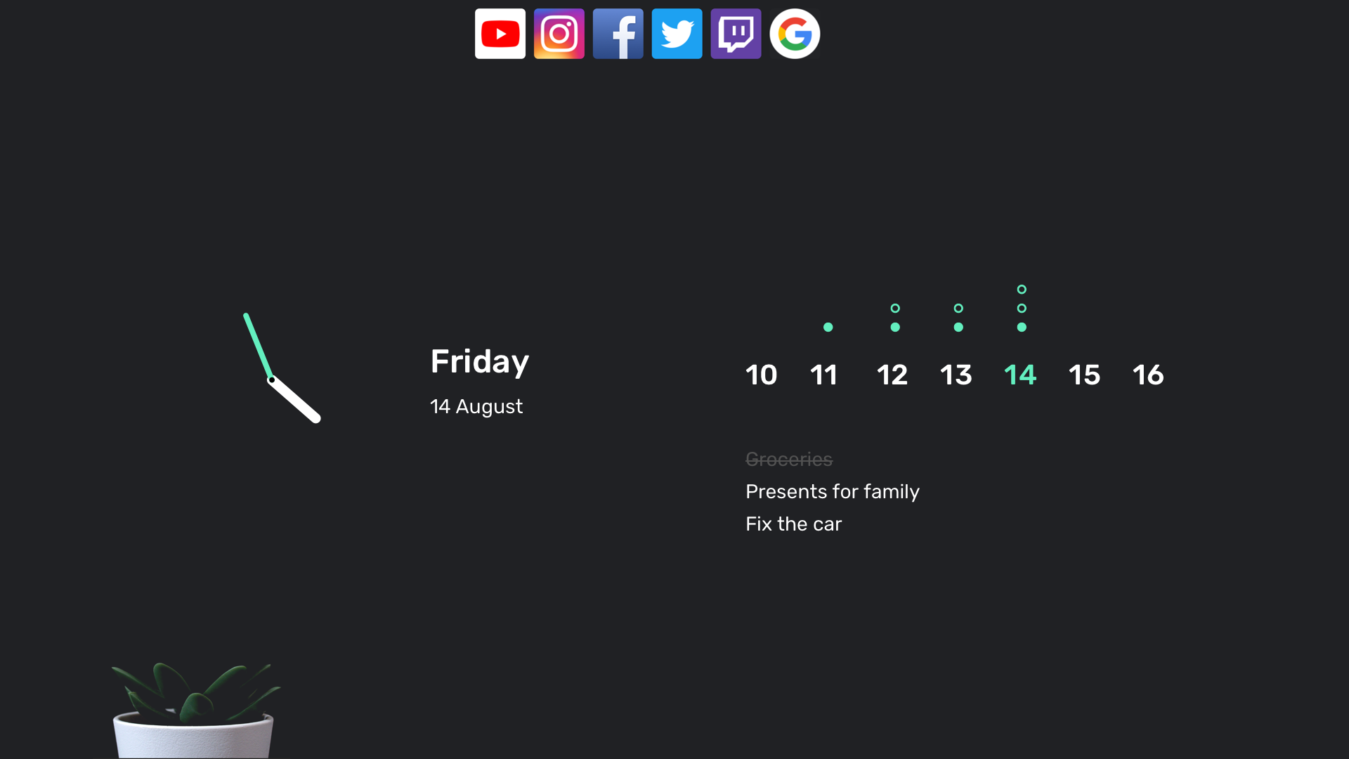Select day 13 in the calendar
1349x759 pixels.
click(x=956, y=375)
